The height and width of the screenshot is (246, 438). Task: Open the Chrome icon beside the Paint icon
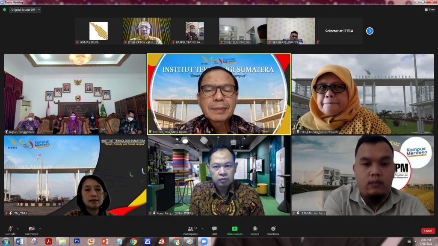176,242
